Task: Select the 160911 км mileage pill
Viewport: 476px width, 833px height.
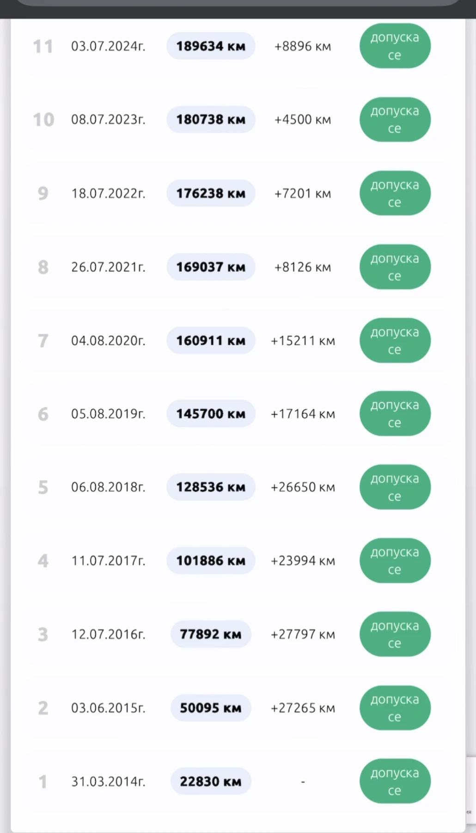Action: [211, 340]
